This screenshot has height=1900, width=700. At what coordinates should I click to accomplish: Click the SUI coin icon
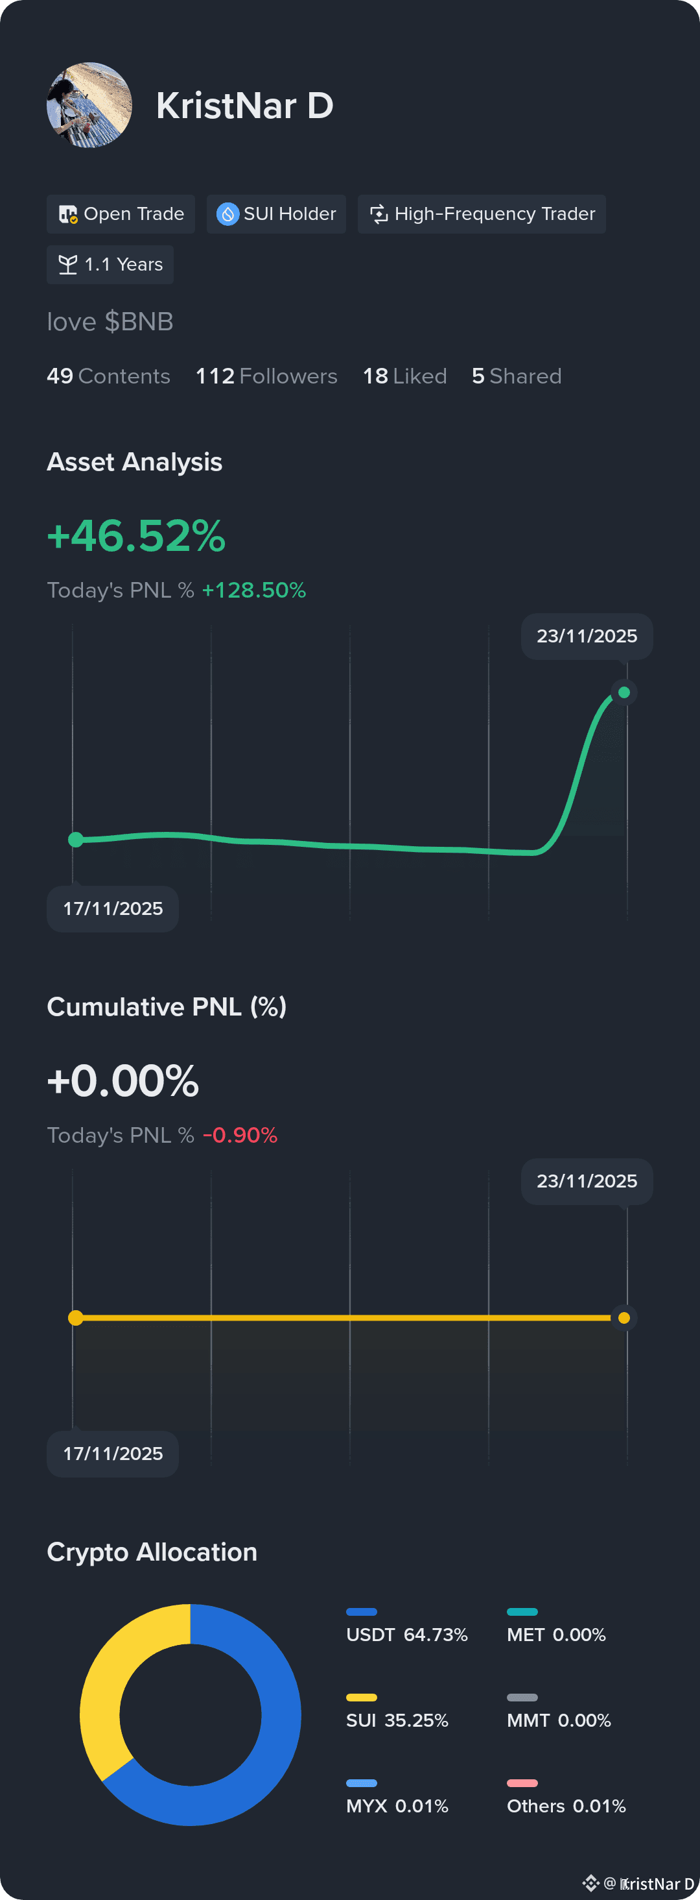[227, 214]
